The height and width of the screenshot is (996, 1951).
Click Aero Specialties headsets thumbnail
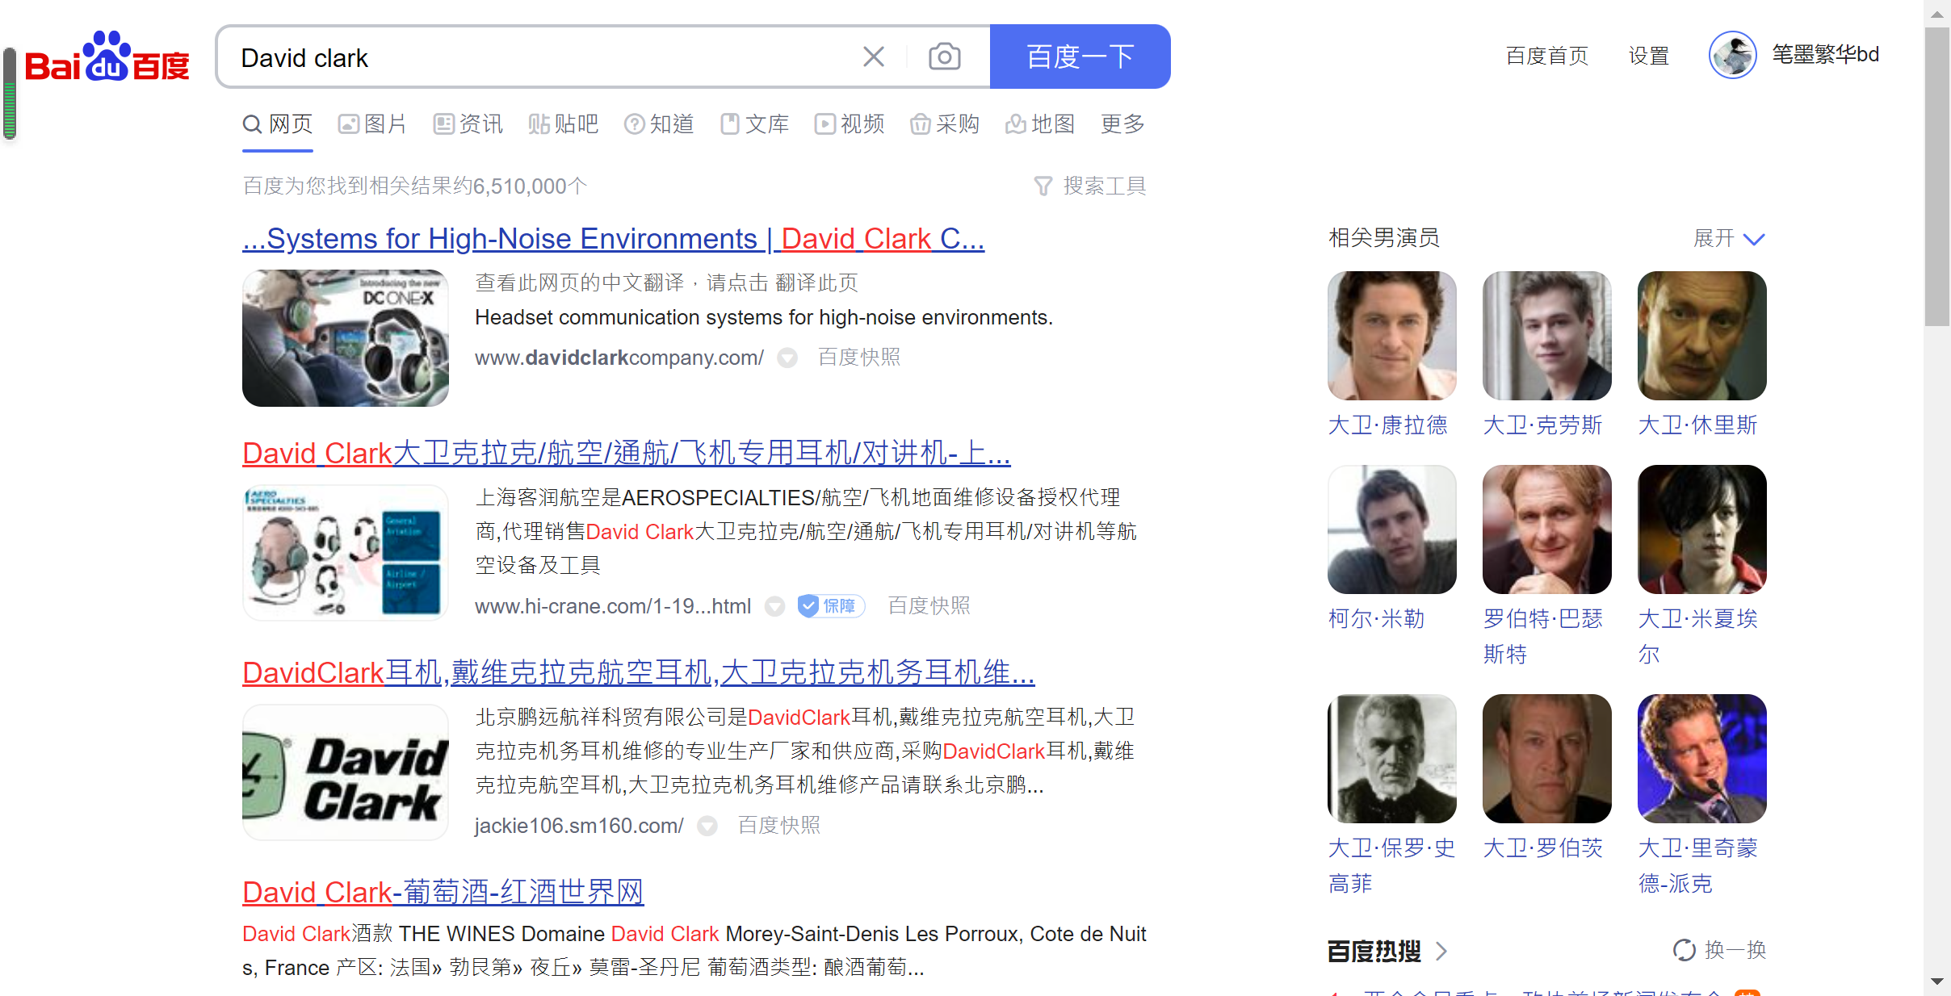click(346, 553)
